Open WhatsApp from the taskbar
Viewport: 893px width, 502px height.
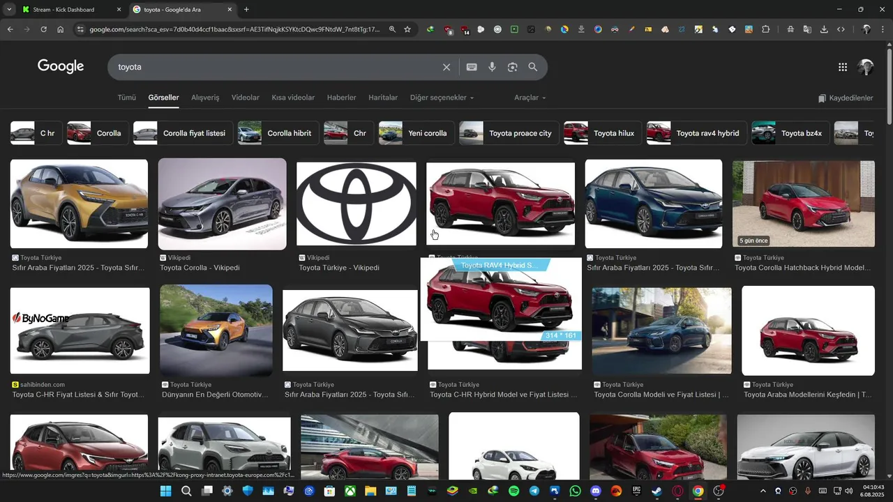tap(575, 491)
